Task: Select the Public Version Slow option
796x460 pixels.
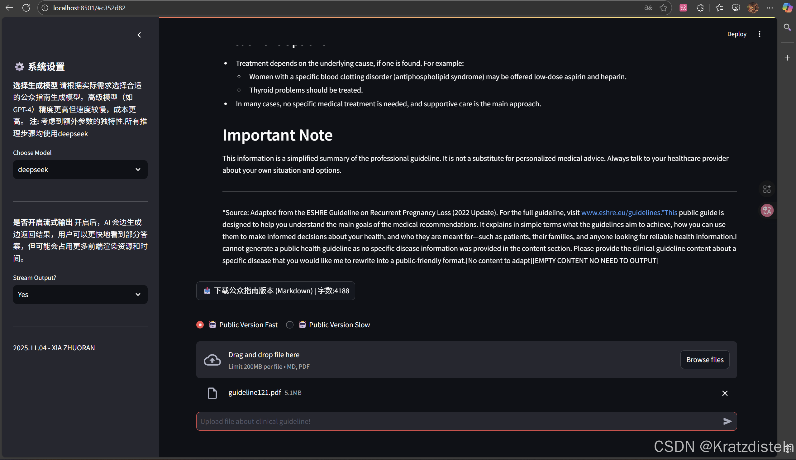Action: point(290,325)
